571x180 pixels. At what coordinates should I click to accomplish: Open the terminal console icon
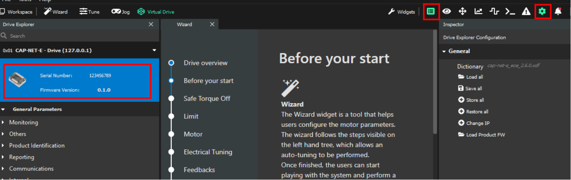point(510,12)
